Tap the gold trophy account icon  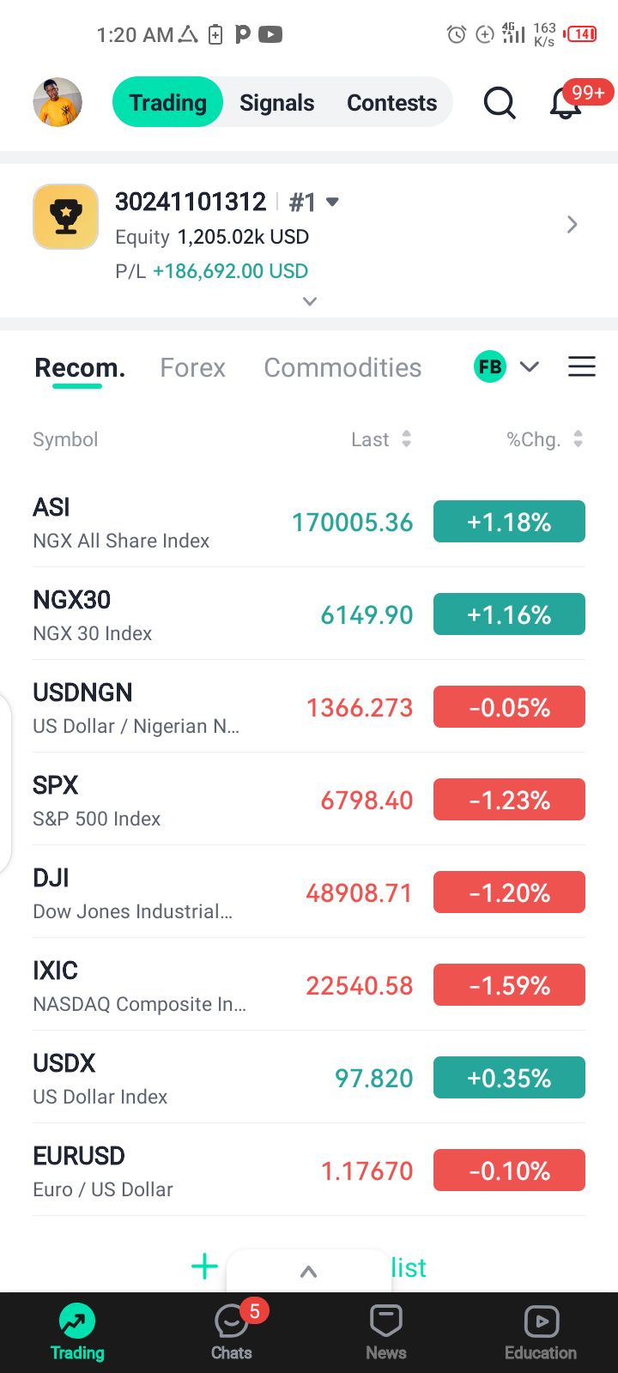(x=65, y=216)
